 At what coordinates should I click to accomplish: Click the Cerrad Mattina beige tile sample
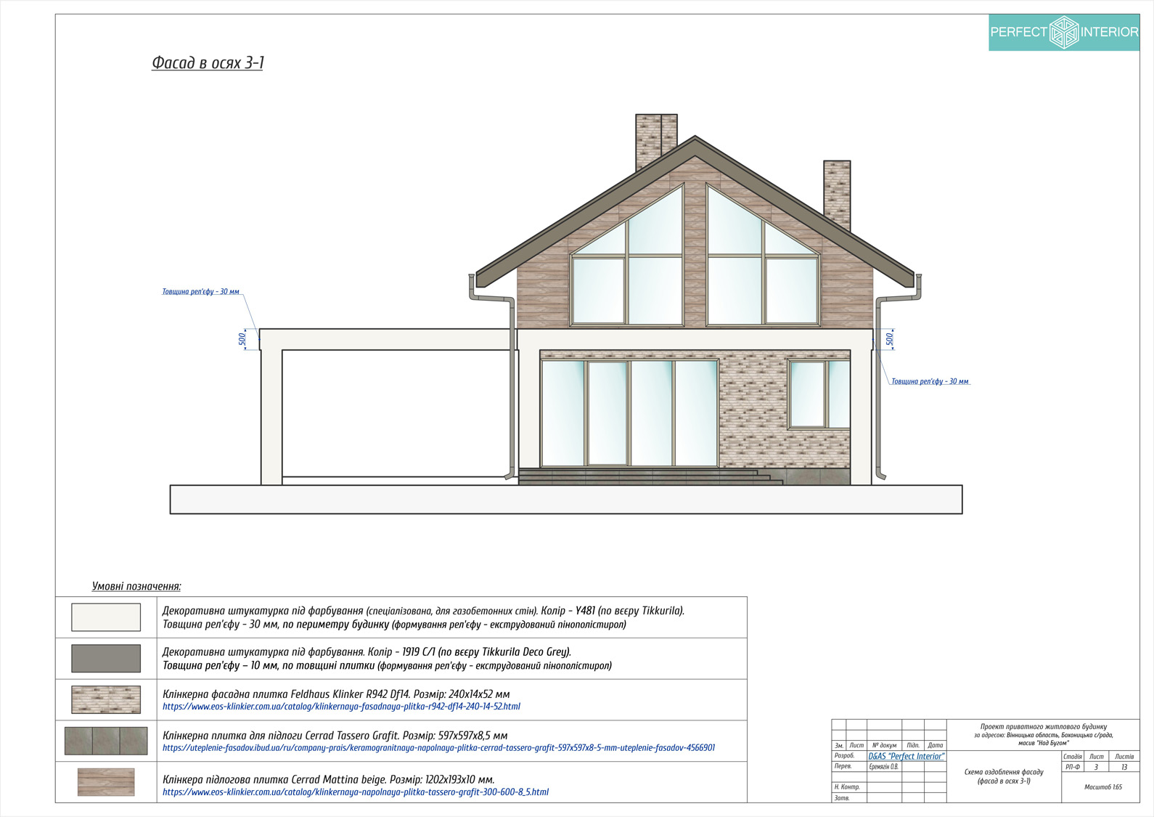(106, 782)
